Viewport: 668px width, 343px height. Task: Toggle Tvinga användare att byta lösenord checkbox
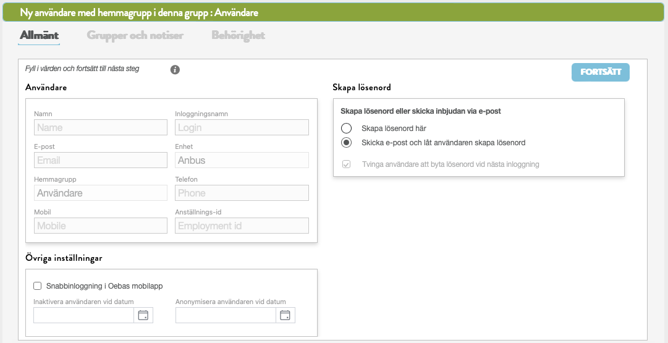pyautogui.click(x=346, y=164)
